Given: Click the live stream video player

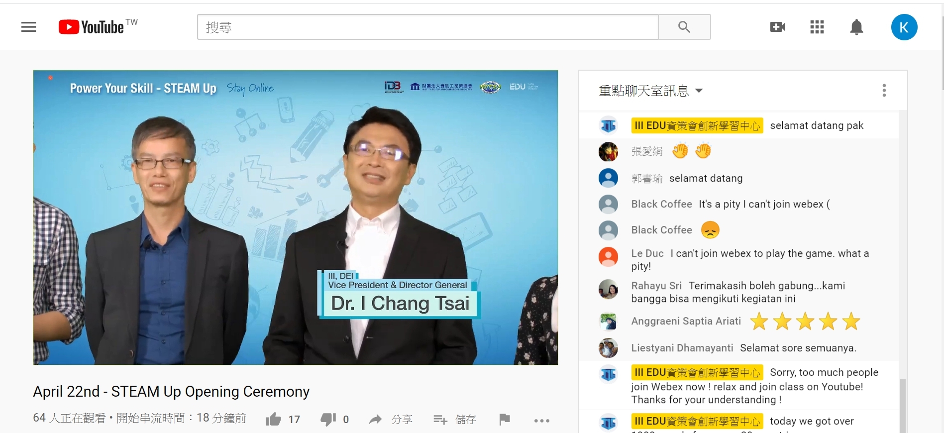Looking at the screenshot, I should (x=296, y=217).
